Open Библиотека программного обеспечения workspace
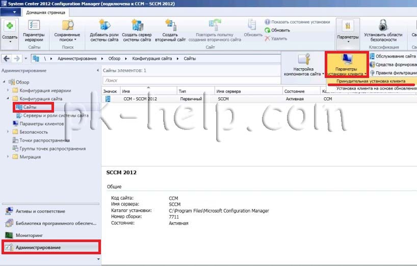 [50, 223]
